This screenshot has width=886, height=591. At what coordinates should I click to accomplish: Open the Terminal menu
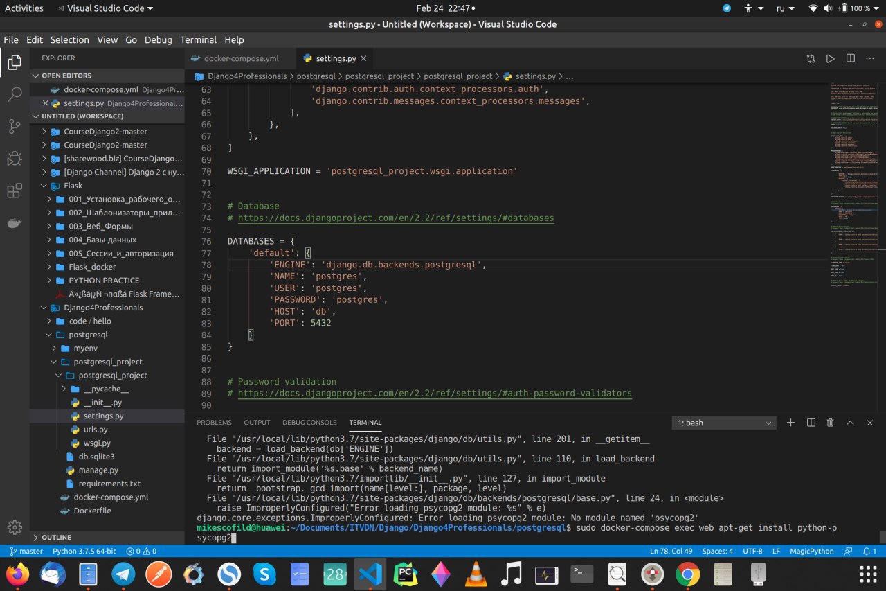(x=199, y=40)
